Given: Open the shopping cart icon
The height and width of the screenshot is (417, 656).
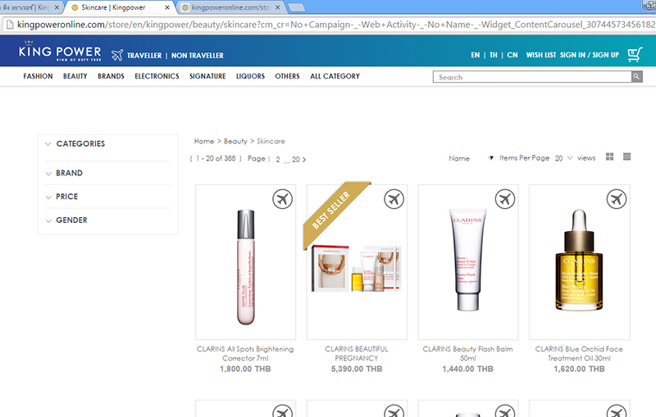Looking at the screenshot, I should click(x=635, y=55).
